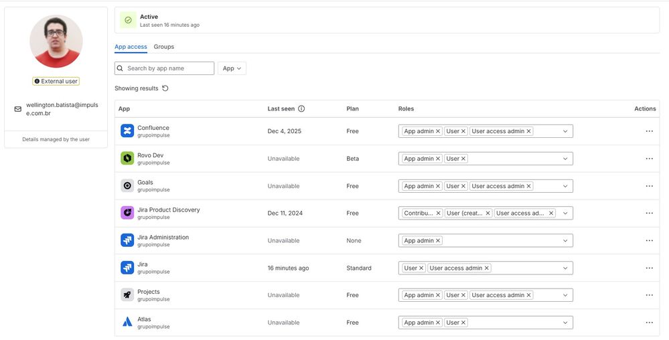Remove User role from Confluence

(x=463, y=131)
